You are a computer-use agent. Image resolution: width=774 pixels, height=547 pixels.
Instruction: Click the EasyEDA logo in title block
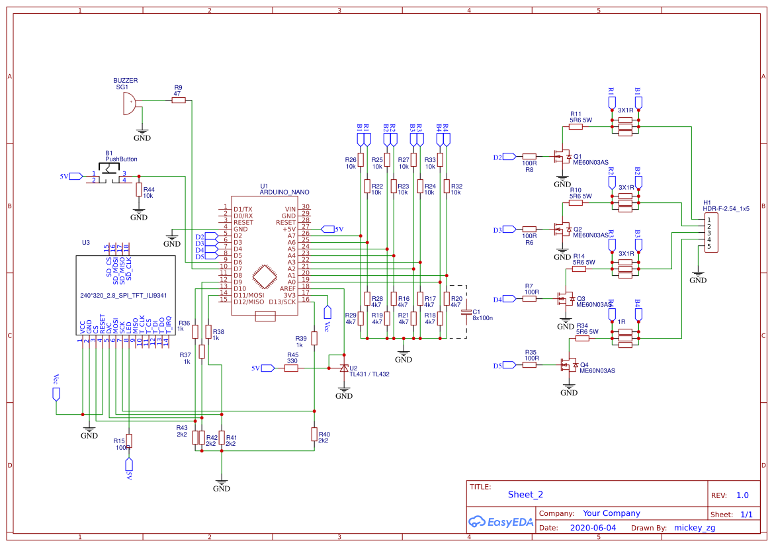(x=501, y=522)
